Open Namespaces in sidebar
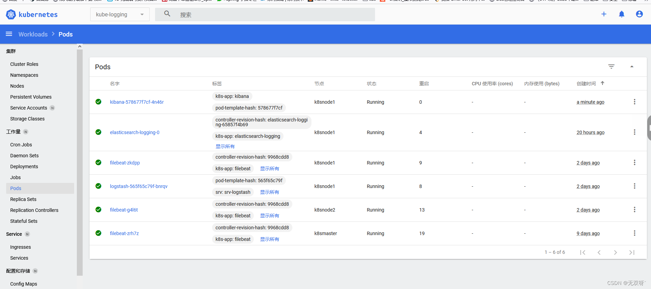 coord(24,75)
